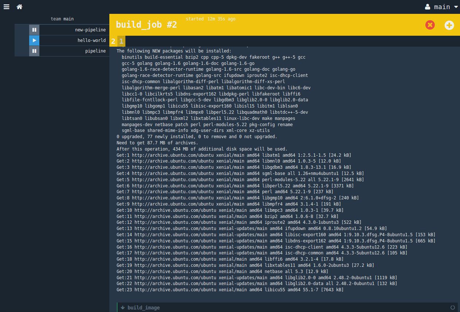Click the log line Get:21 libglib2.0-0
This screenshot has height=312, width=460.
click(257, 278)
